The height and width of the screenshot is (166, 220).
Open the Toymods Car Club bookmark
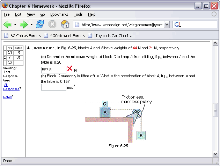click(110, 36)
